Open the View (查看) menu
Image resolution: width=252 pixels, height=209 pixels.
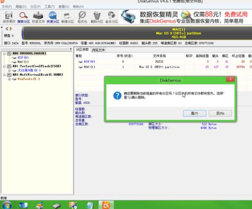click(x=64, y=7)
